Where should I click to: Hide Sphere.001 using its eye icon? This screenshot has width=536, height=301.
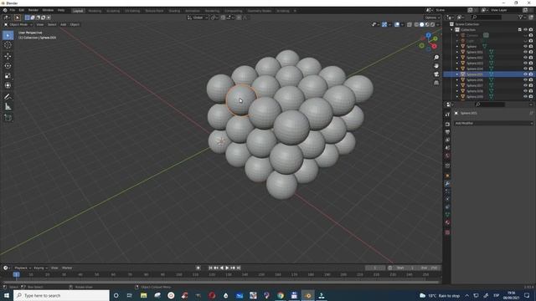click(525, 52)
